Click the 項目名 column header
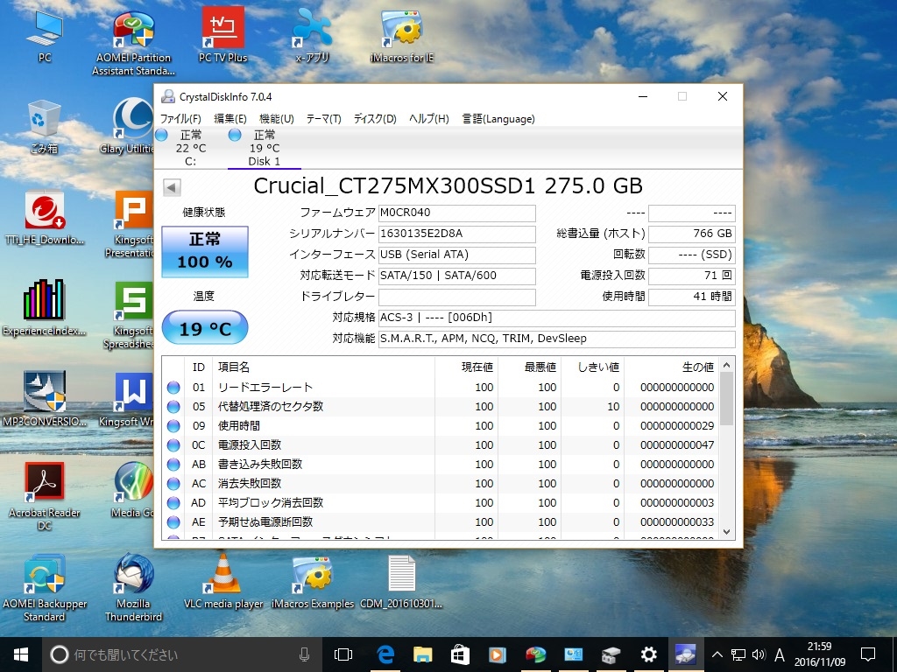Viewport: 897px width, 672px height. 324,367
